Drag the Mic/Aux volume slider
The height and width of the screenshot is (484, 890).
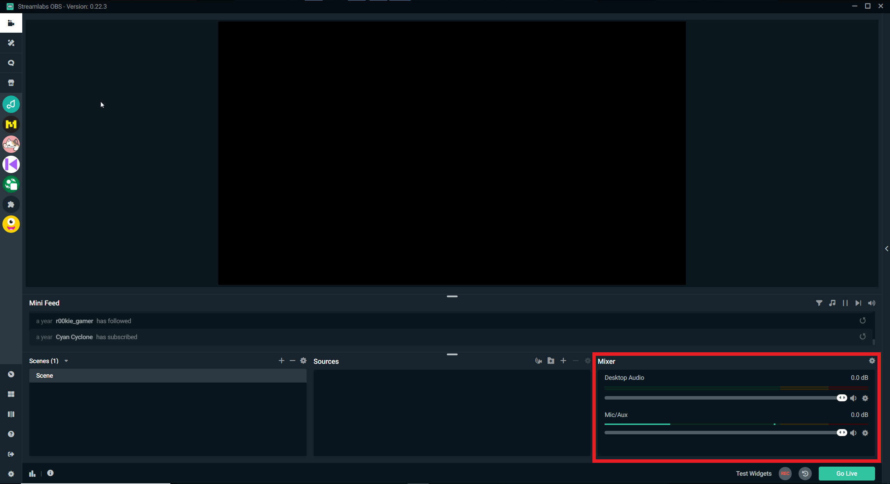841,433
